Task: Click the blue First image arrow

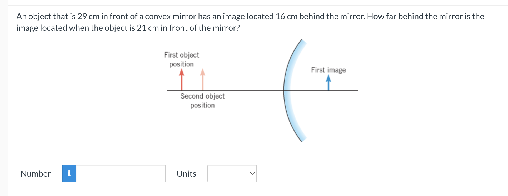Action: [328, 83]
